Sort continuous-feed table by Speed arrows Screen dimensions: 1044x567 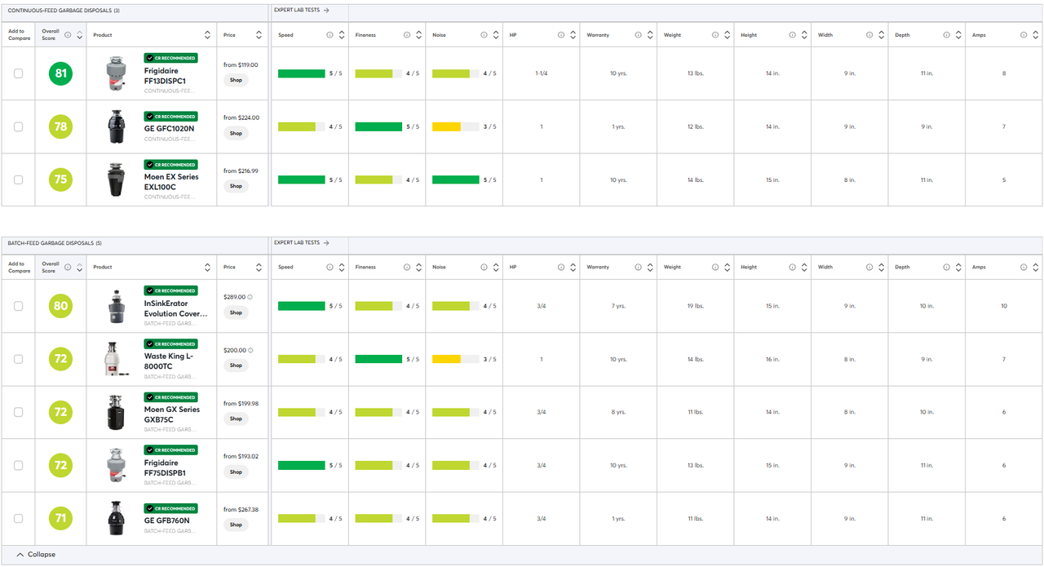tap(342, 35)
